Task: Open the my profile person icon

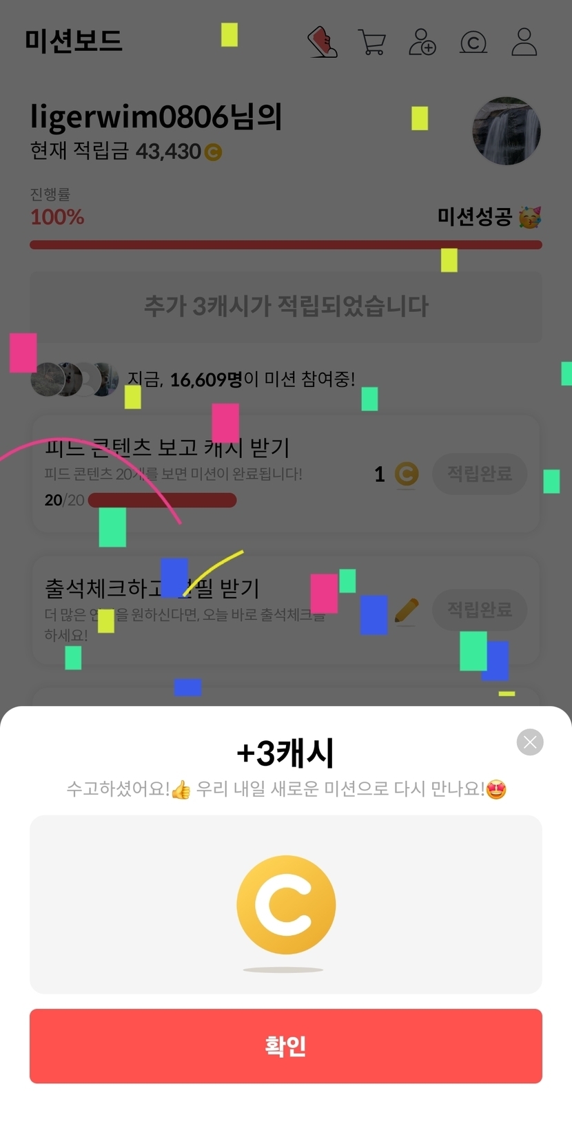Action: 524,42
